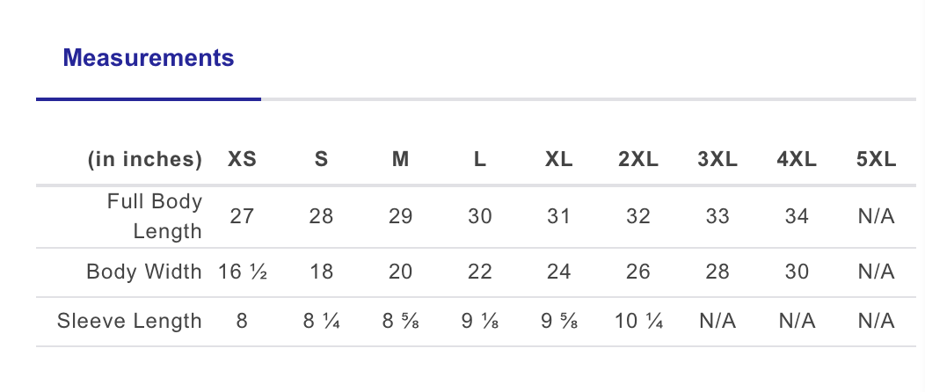Screen dimensions: 925x392
Task: Click the XL body width value 24
Action: point(558,272)
